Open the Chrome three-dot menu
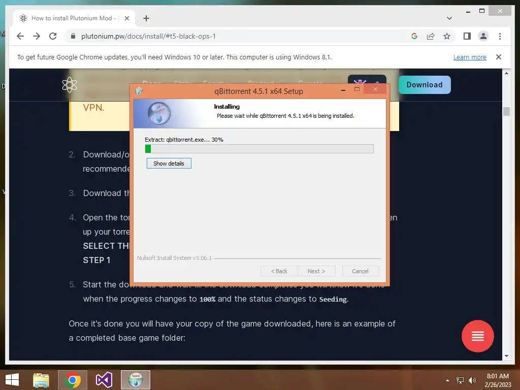Screen dimensions: 520x390 coord(500,36)
